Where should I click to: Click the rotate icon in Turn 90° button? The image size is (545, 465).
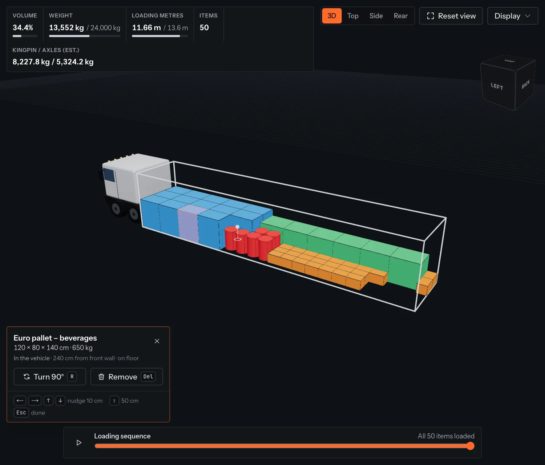click(x=27, y=377)
